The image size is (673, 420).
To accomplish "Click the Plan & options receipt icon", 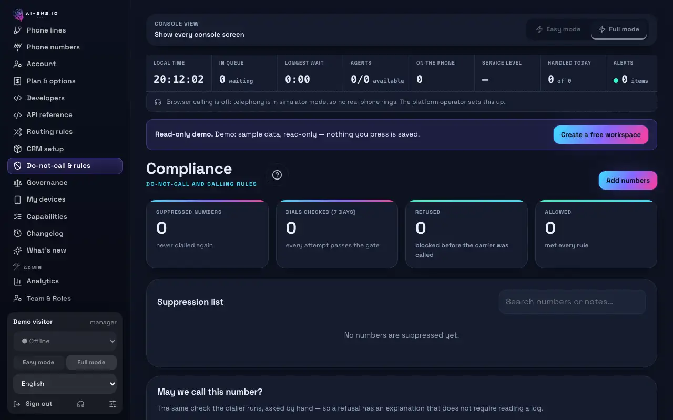I will [x=17, y=81].
